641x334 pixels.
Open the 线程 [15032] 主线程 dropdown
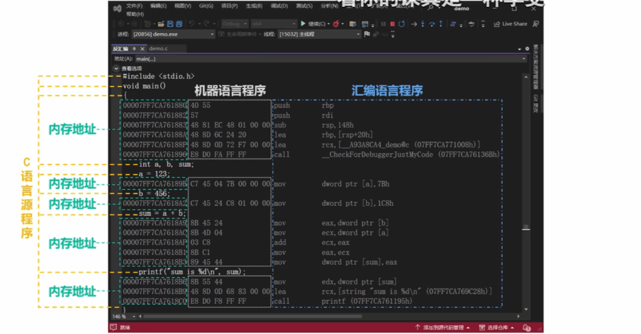click(x=319, y=34)
